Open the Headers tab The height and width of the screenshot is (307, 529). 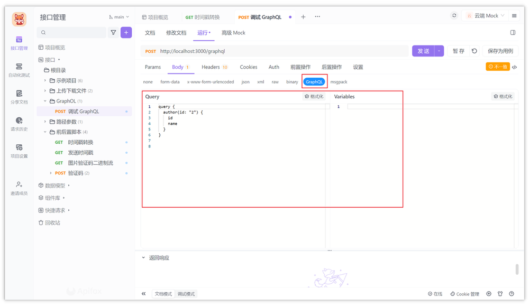(x=215, y=67)
